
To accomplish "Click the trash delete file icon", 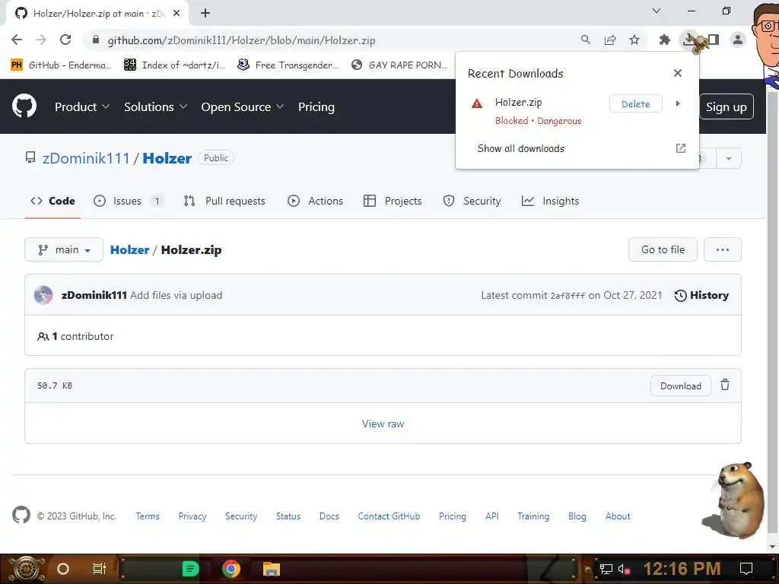I will (x=725, y=385).
